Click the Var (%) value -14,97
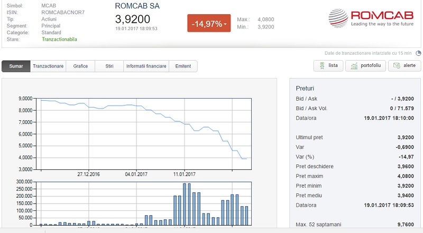This screenshot has height=233, width=423. pos(406,157)
